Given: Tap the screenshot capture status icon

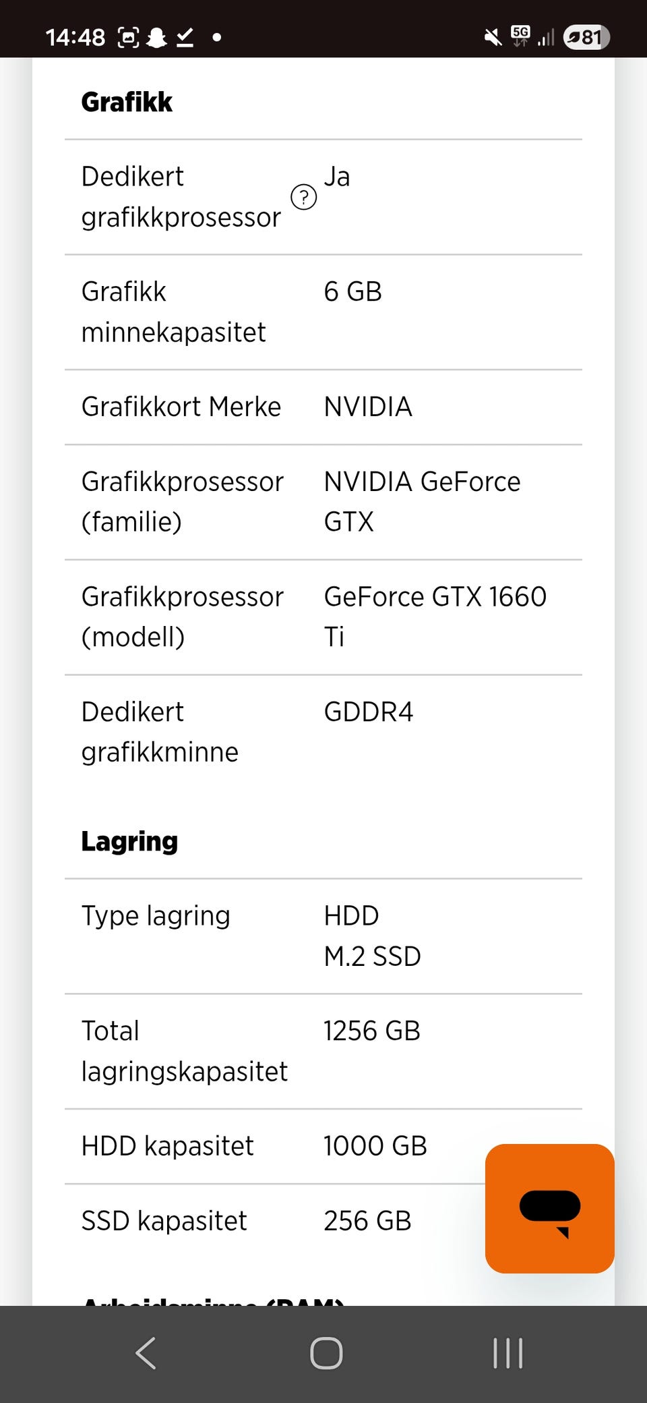Looking at the screenshot, I should point(128,37).
